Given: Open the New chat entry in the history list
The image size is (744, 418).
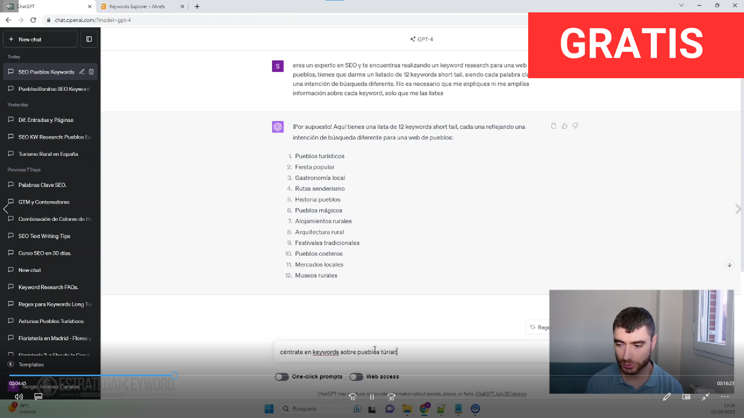Looking at the screenshot, I should coord(50,270).
